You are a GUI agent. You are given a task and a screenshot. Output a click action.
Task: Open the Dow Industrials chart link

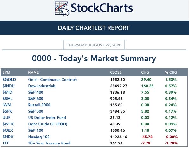pyautogui.click(x=42, y=86)
